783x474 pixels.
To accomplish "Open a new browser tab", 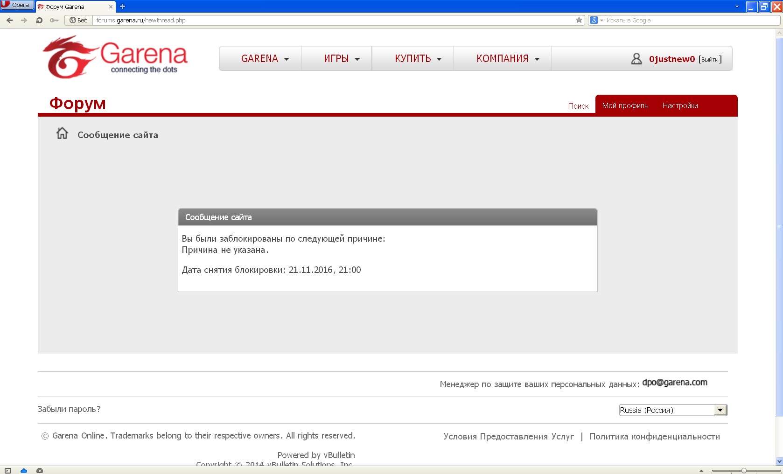I will tap(123, 7).
